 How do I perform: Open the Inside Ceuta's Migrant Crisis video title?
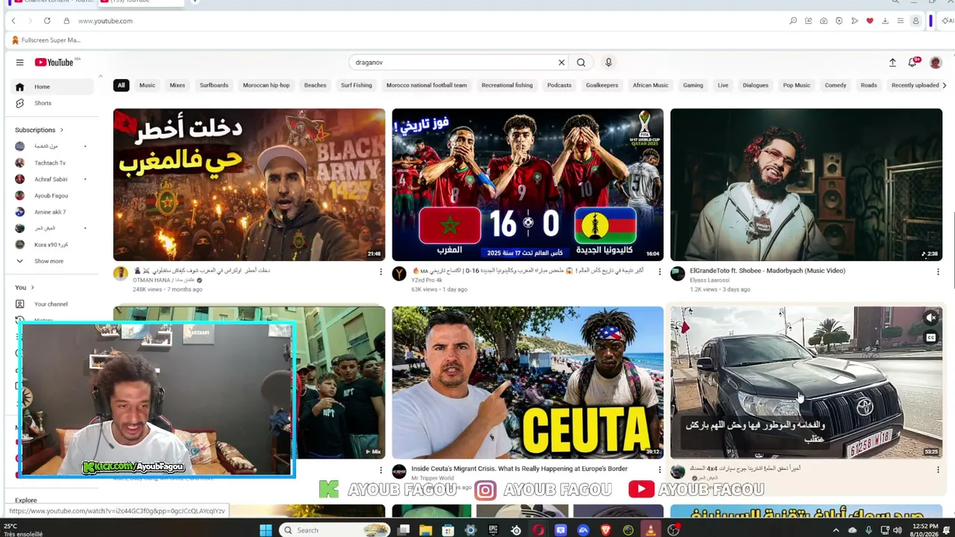[519, 469]
